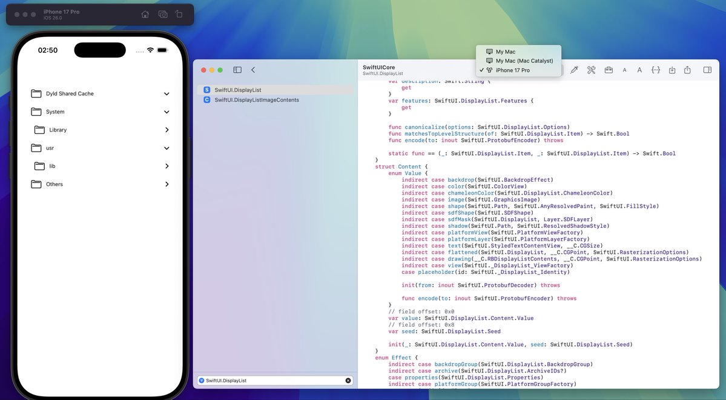Image resolution: width=726 pixels, height=400 pixels.
Task: Decrease font size with small A
Action: (625, 70)
